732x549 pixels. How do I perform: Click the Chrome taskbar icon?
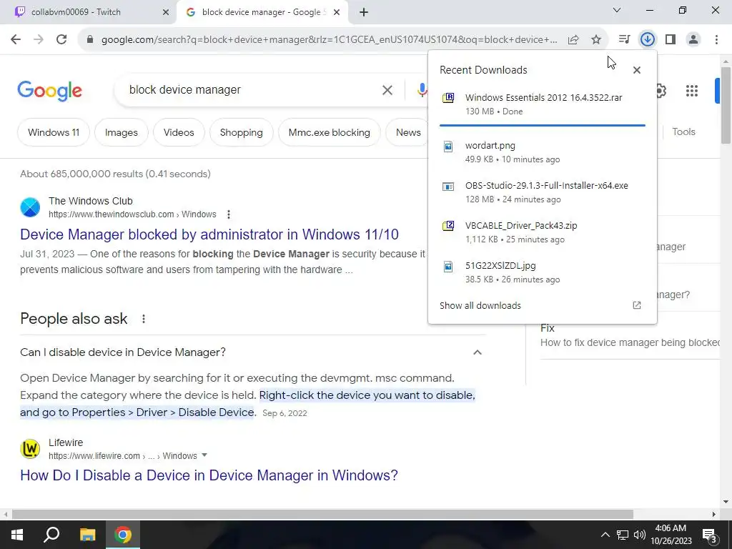(123, 535)
